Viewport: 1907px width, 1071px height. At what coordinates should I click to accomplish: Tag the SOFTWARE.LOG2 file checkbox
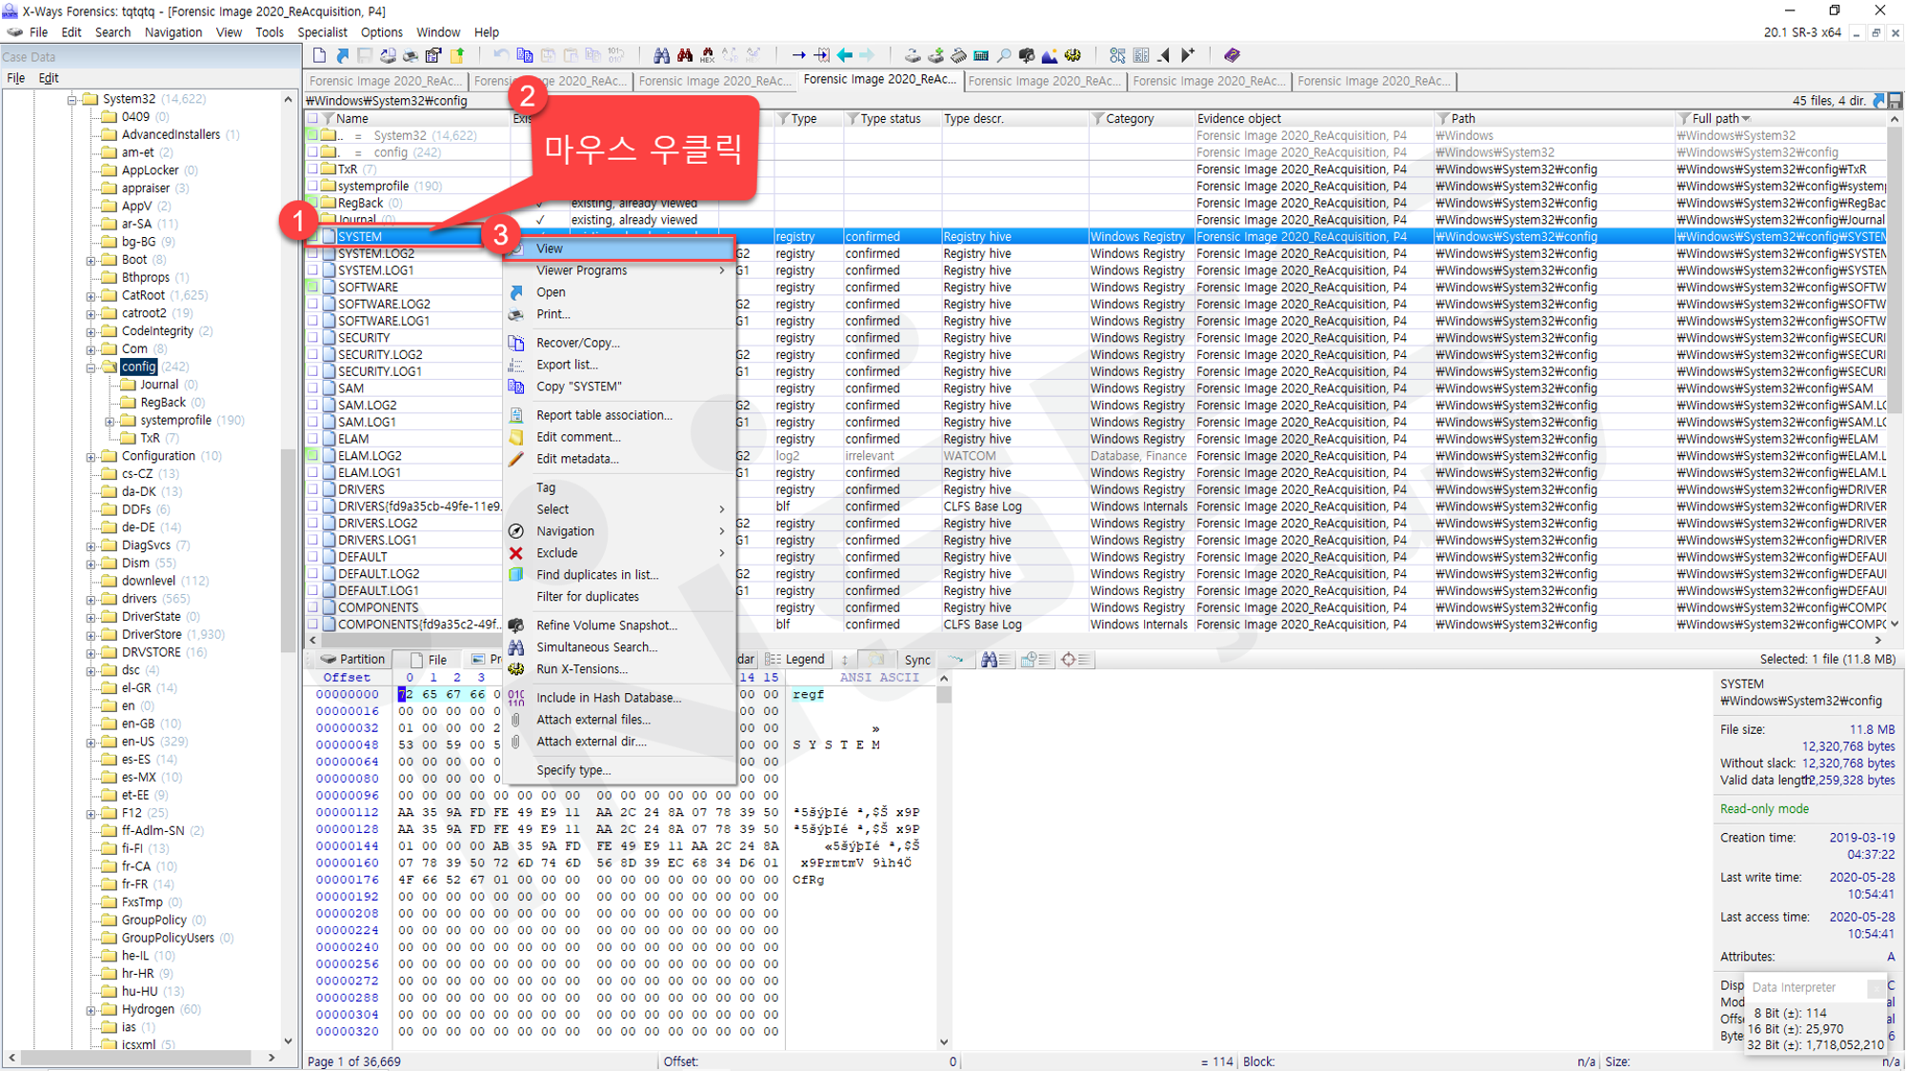click(x=312, y=305)
